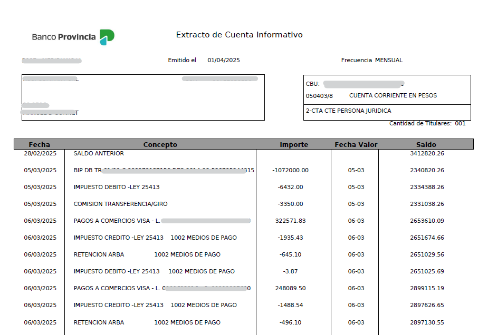Select the balance 2651025.69
Screen dimensions: 488x335
pyautogui.click(x=427, y=271)
